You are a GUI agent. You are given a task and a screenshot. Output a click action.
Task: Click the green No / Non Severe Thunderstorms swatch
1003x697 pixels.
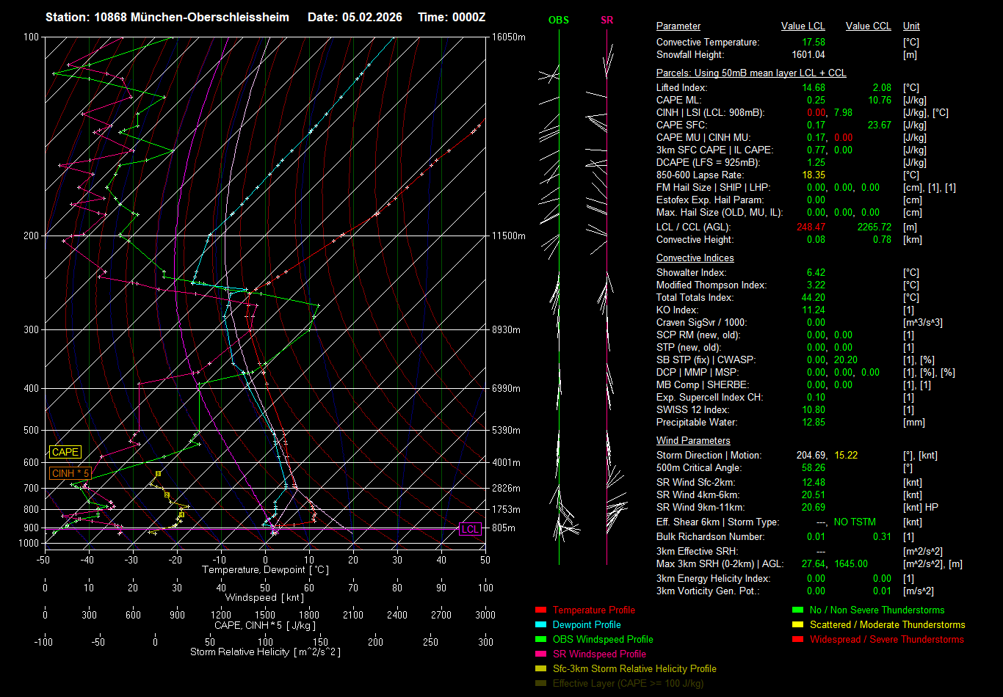(797, 610)
